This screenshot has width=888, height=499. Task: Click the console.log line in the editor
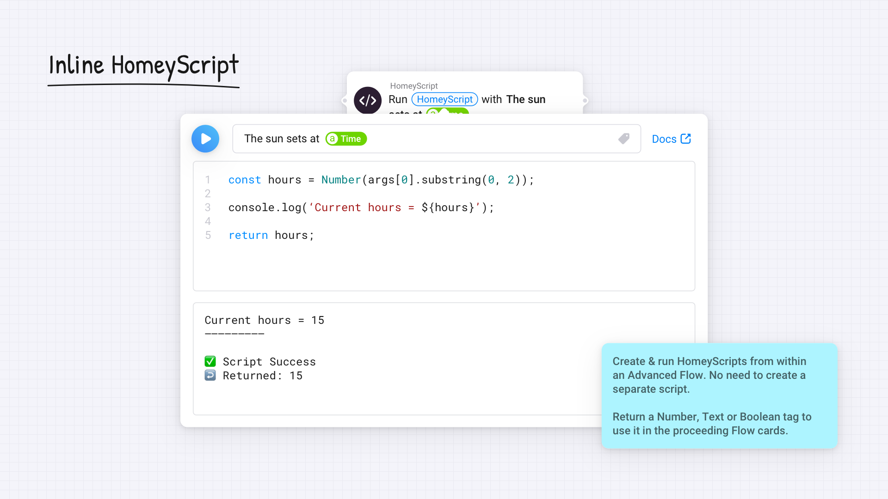361,207
